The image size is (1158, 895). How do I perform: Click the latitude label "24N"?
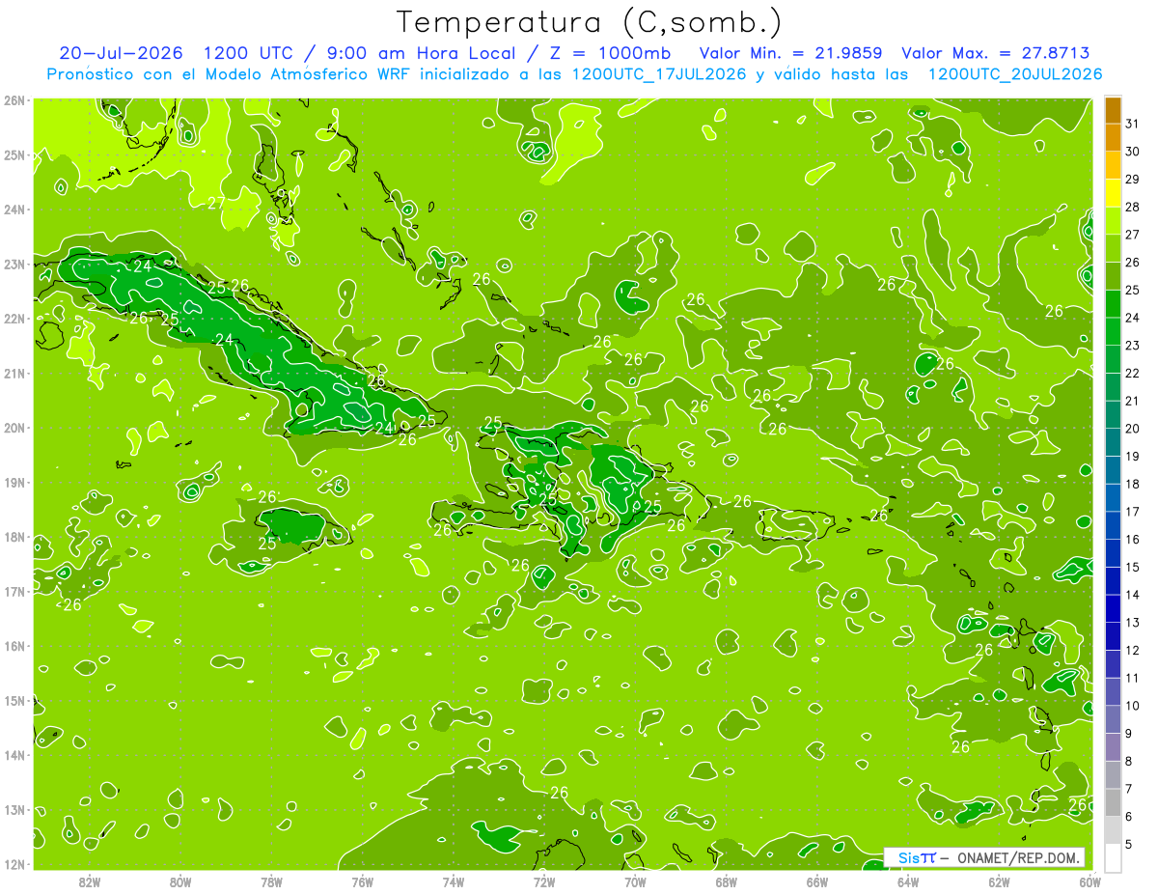14,210
